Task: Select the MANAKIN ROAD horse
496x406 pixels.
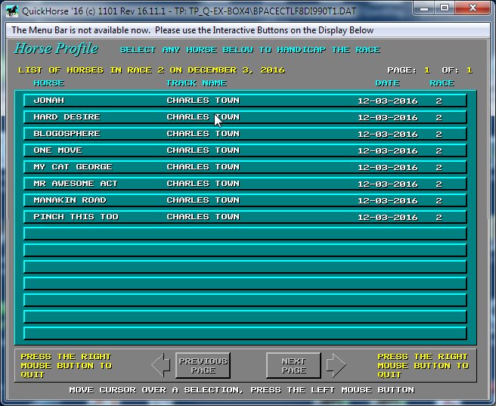Action: click(x=245, y=200)
